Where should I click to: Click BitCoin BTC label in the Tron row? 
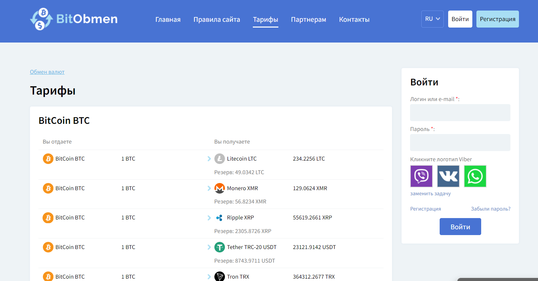[x=70, y=277]
